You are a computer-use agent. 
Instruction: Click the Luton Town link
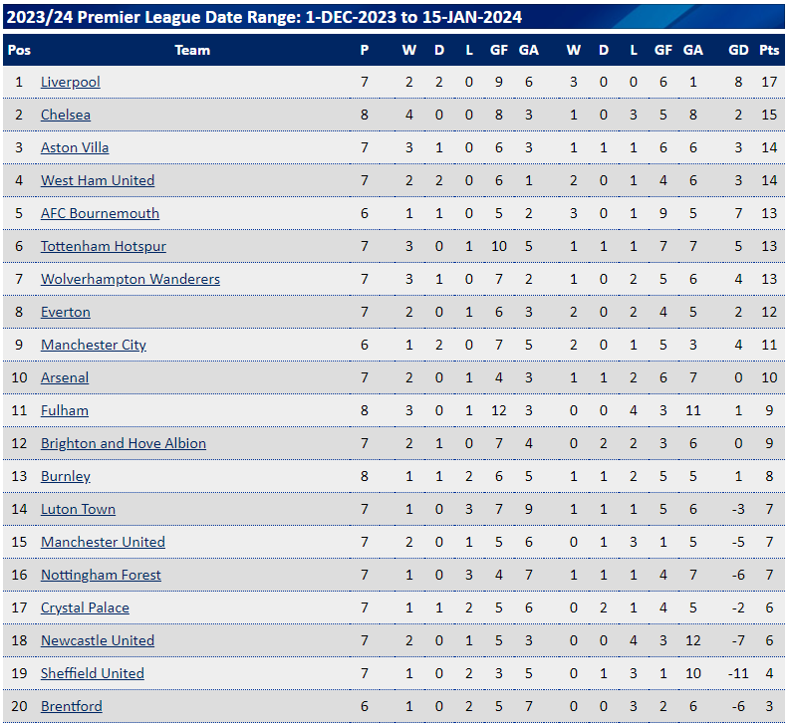pos(78,509)
